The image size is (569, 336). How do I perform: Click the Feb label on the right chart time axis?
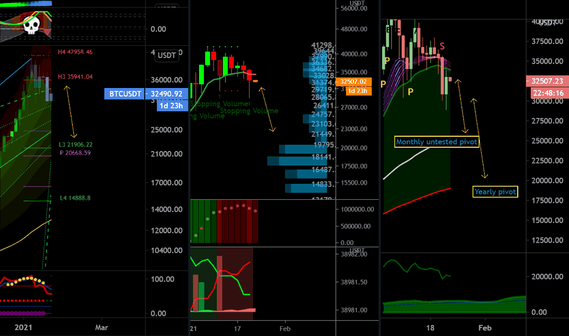[485, 328]
